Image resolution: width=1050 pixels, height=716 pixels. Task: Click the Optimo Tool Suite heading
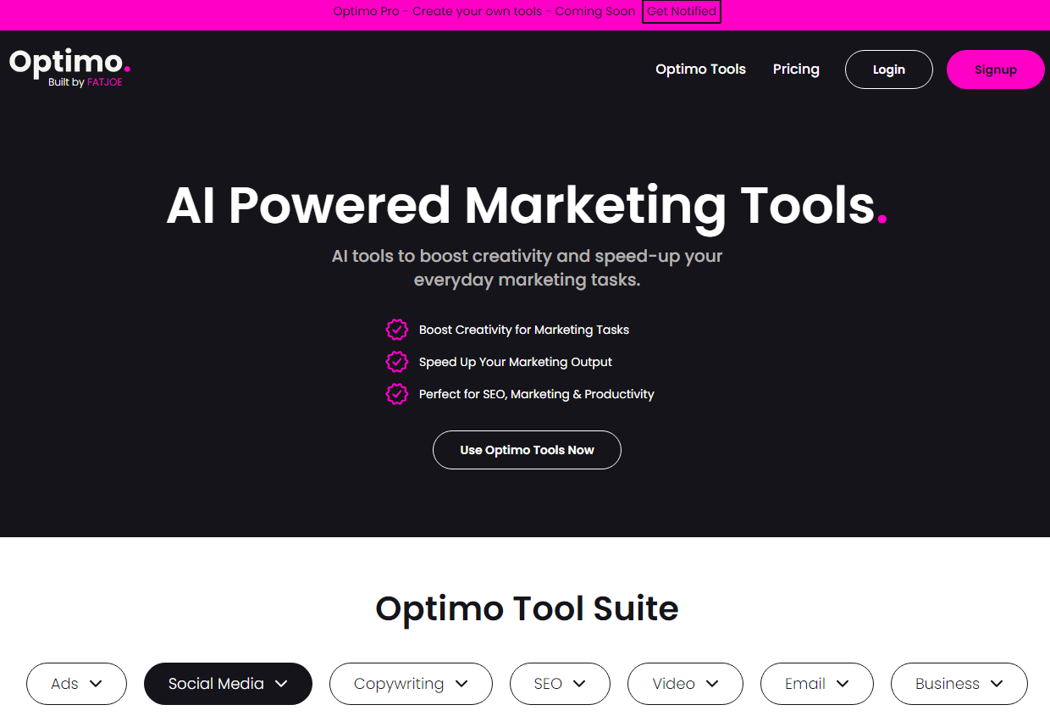point(527,608)
